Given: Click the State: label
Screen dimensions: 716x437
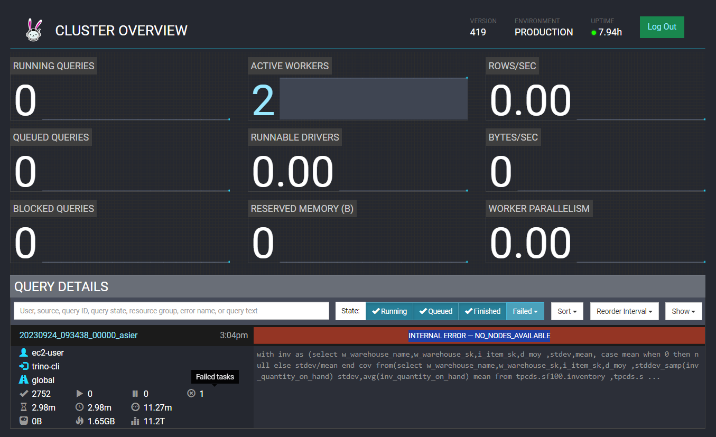Looking at the screenshot, I should (x=350, y=311).
